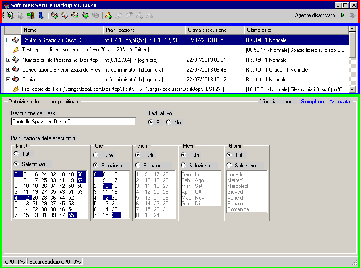Image resolution: width=360 pixels, height=268 pixels.
Task: Click the remove task icon with green minus
Action: 75,15
